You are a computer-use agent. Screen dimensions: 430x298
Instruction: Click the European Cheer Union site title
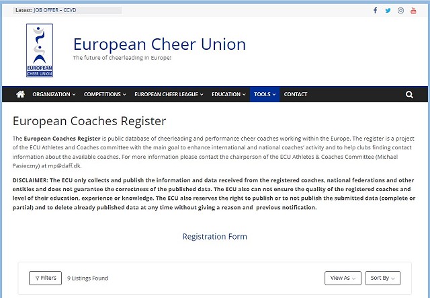pos(159,44)
